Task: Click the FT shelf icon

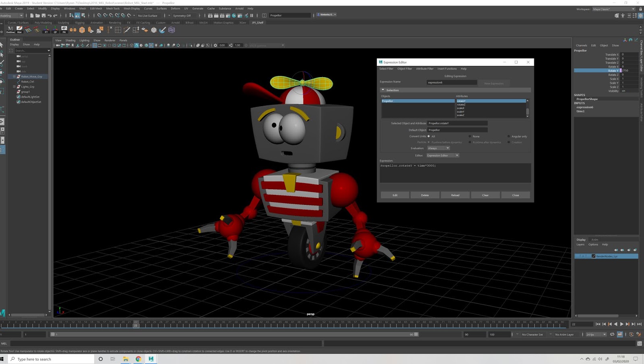Action: coord(46,30)
